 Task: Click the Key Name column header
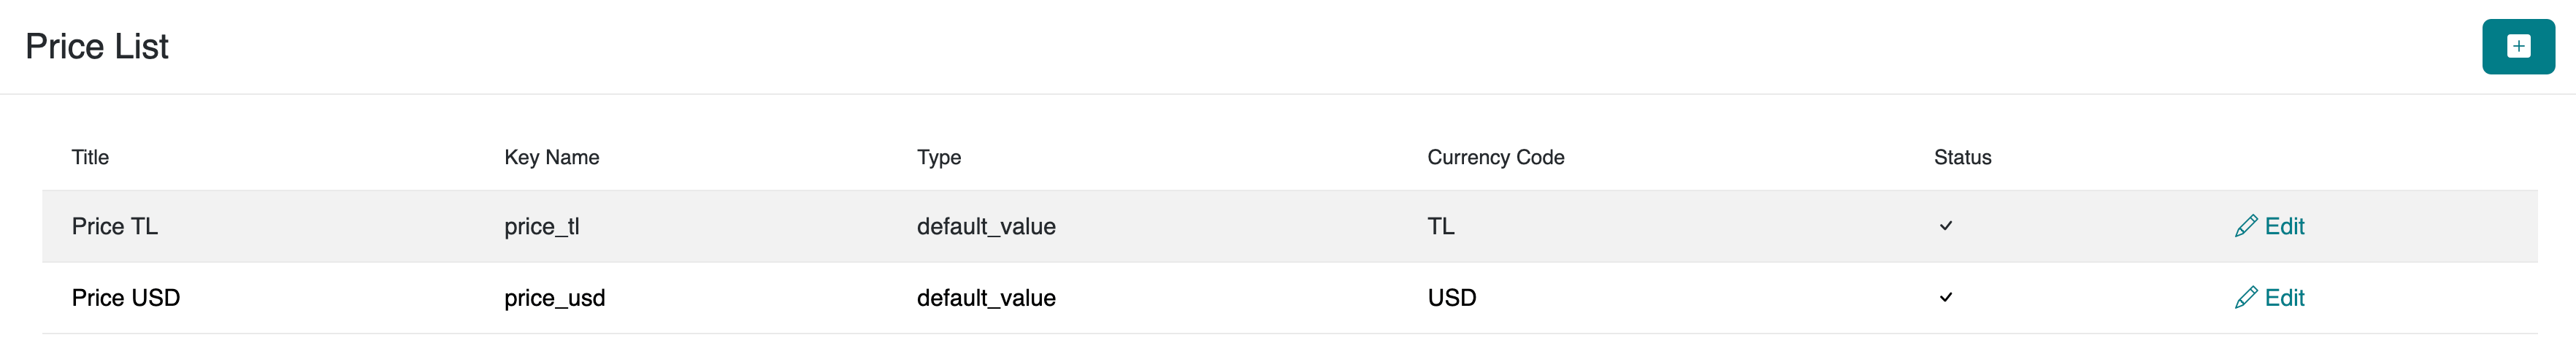click(551, 157)
